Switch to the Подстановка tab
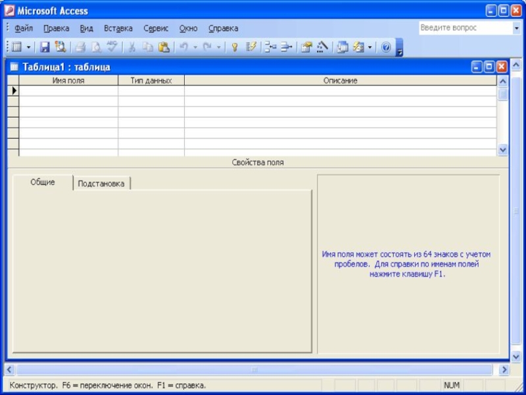This screenshot has width=526, height=395. 101,184
